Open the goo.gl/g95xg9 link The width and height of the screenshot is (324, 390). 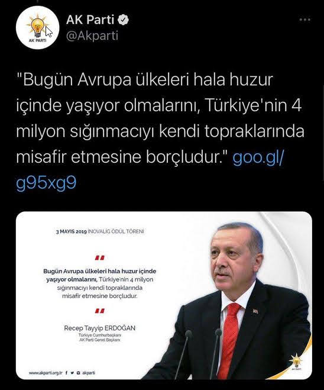click(150, 170)
